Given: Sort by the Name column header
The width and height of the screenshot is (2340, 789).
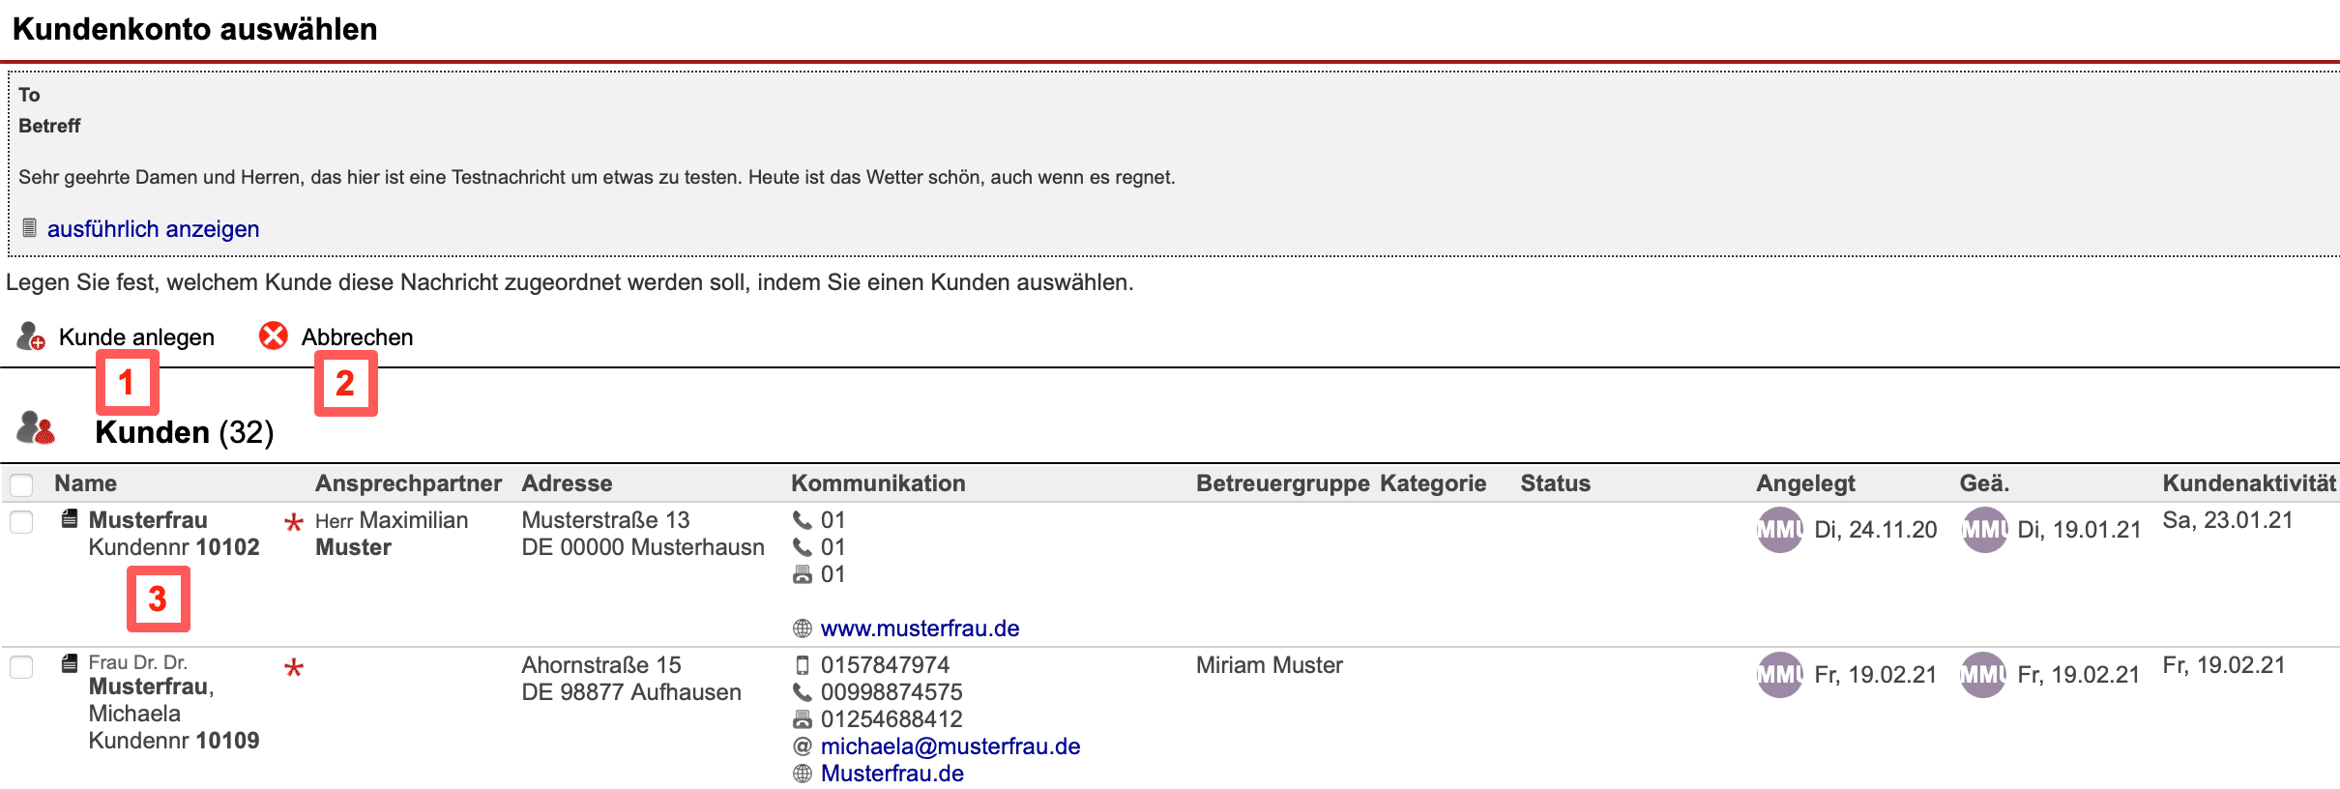Looking at the screenshot, I should [x=85, y=483].
